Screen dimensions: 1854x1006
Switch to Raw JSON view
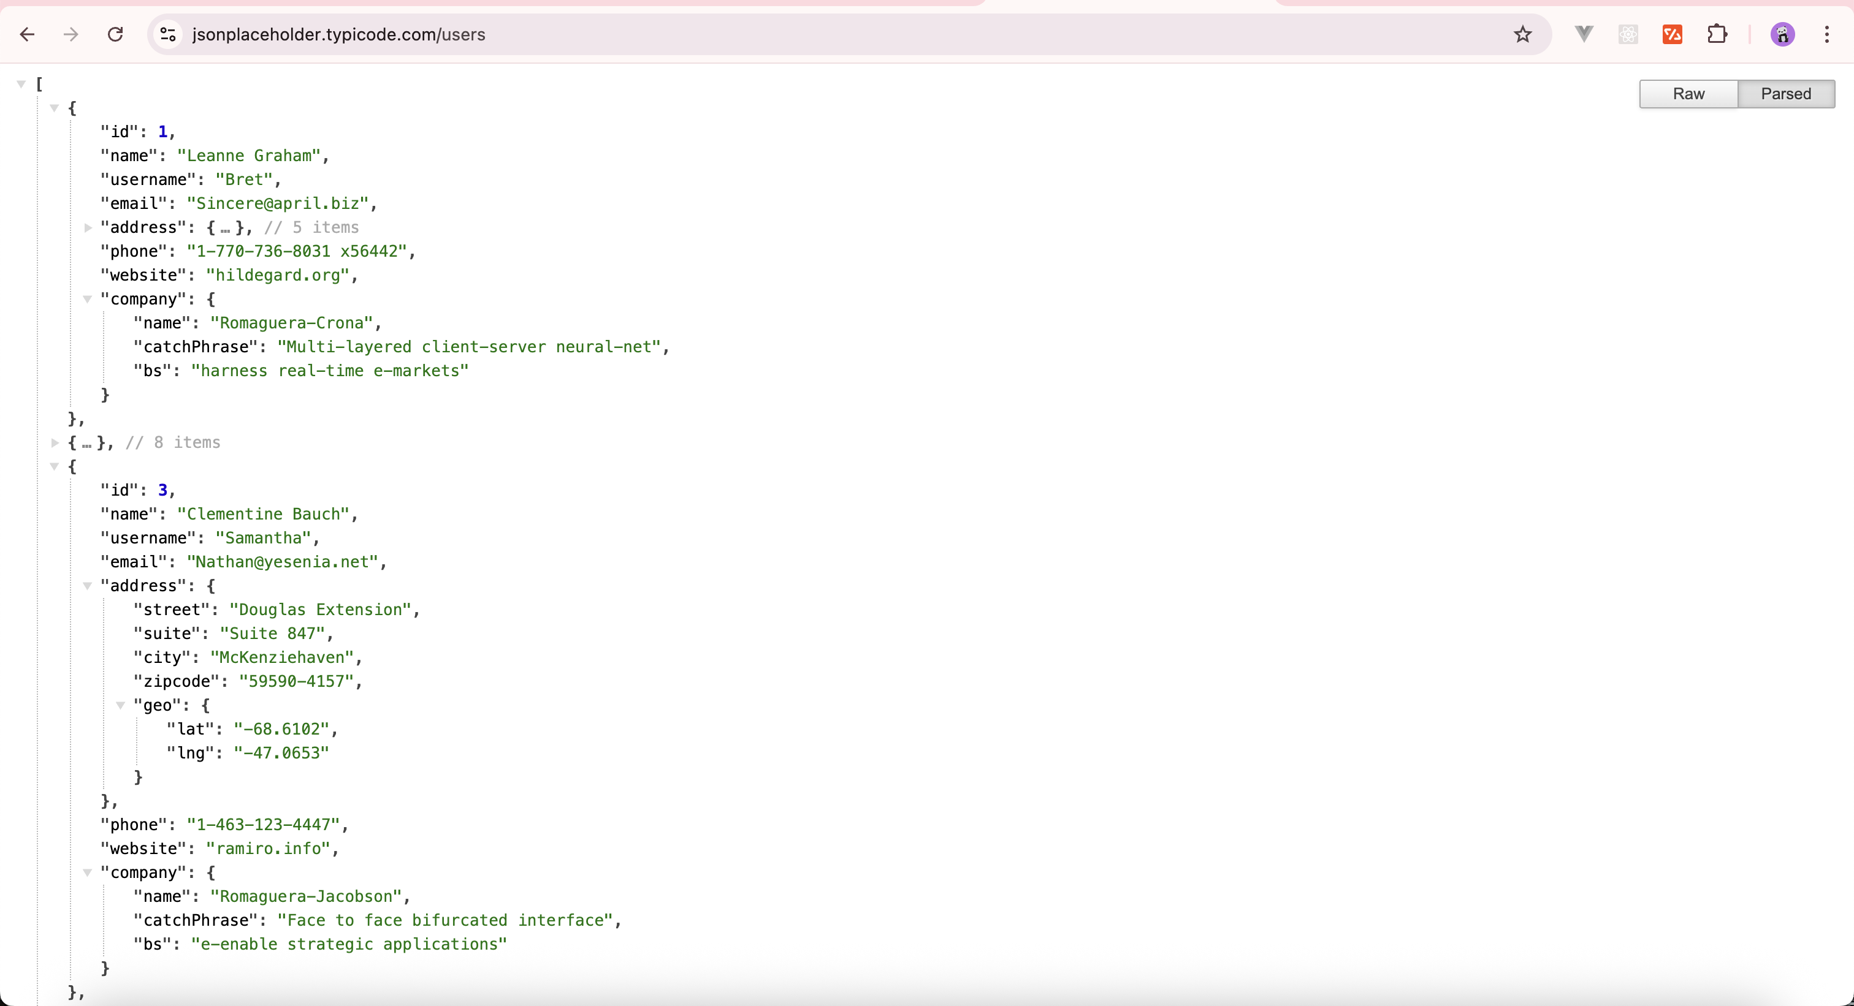pyautogui.click(x=1688, y=94)
